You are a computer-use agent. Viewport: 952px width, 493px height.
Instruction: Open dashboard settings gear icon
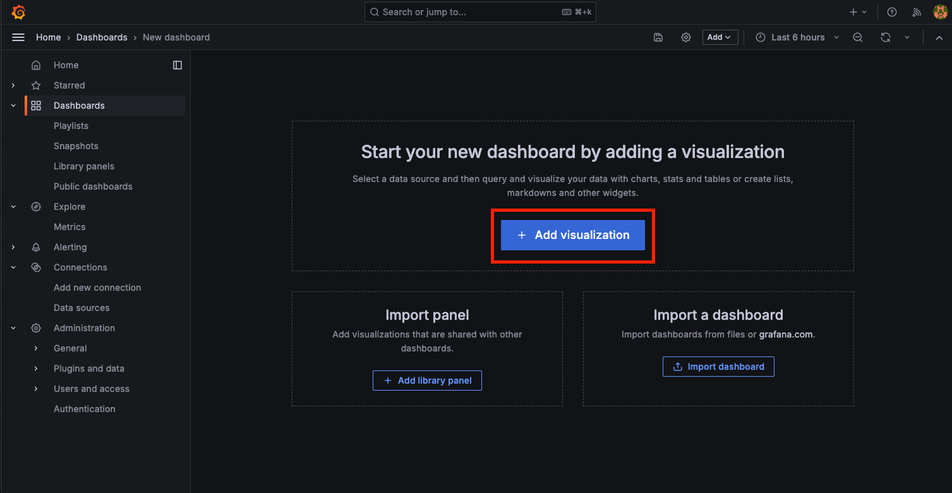[x=686, y=37]
